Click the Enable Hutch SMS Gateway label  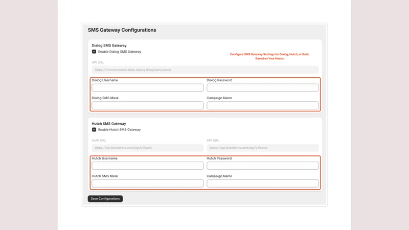point(120,130)
